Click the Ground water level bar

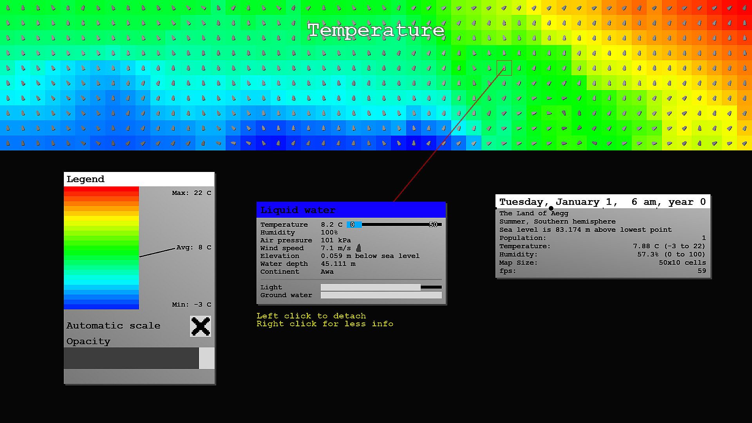(x=381, y=295)
